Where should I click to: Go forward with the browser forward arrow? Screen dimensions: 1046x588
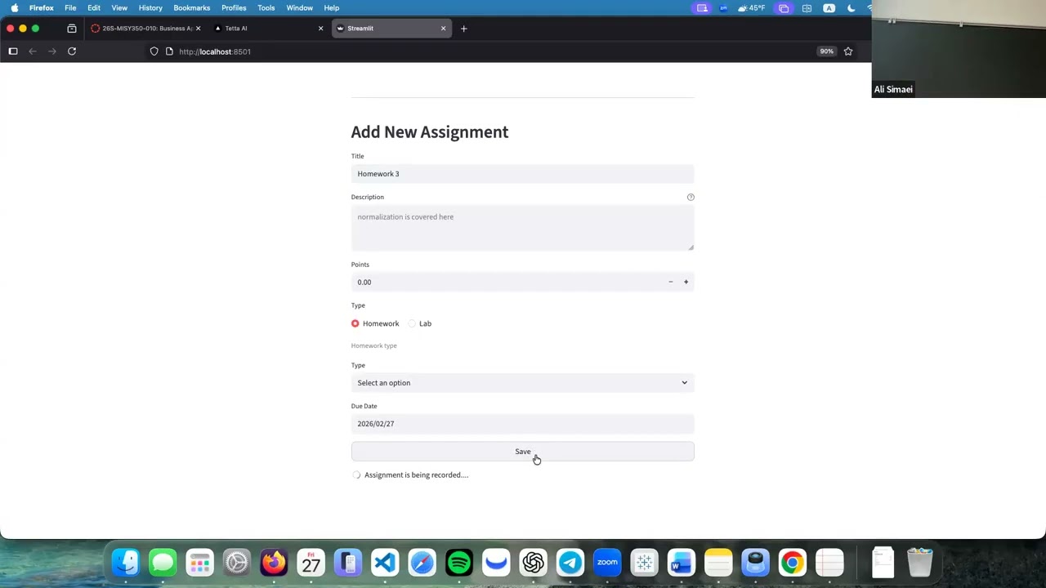pos(52,51)
